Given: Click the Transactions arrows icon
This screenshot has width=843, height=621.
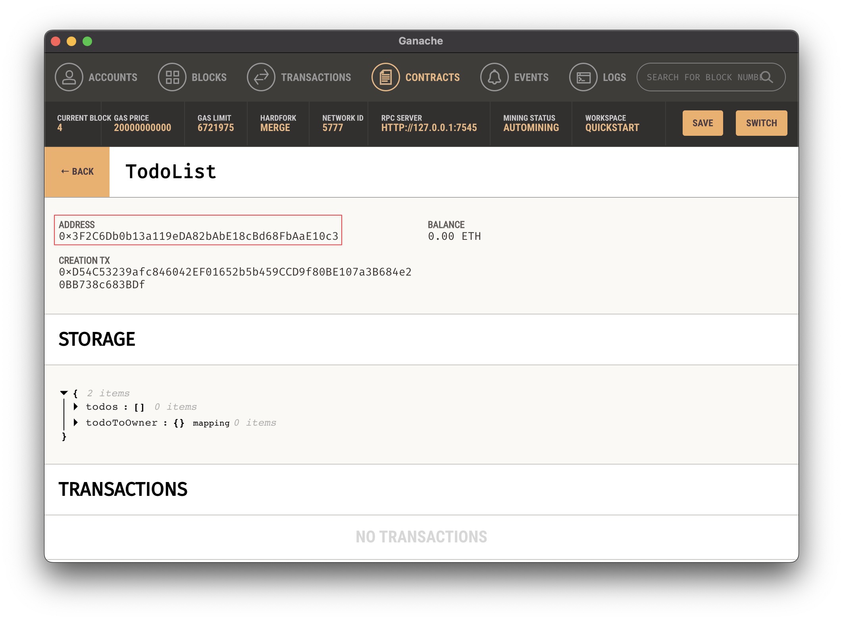Looking at the screenshot, I should pos(261,77).
